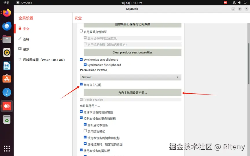This screenshot has width=250, height=156.
Task: Open the Help question mark icon
Action: [x=7, y=92]
